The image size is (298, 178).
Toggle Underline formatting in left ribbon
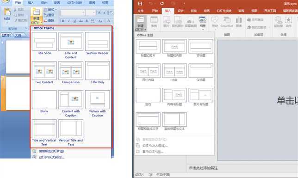coord(74,21)
